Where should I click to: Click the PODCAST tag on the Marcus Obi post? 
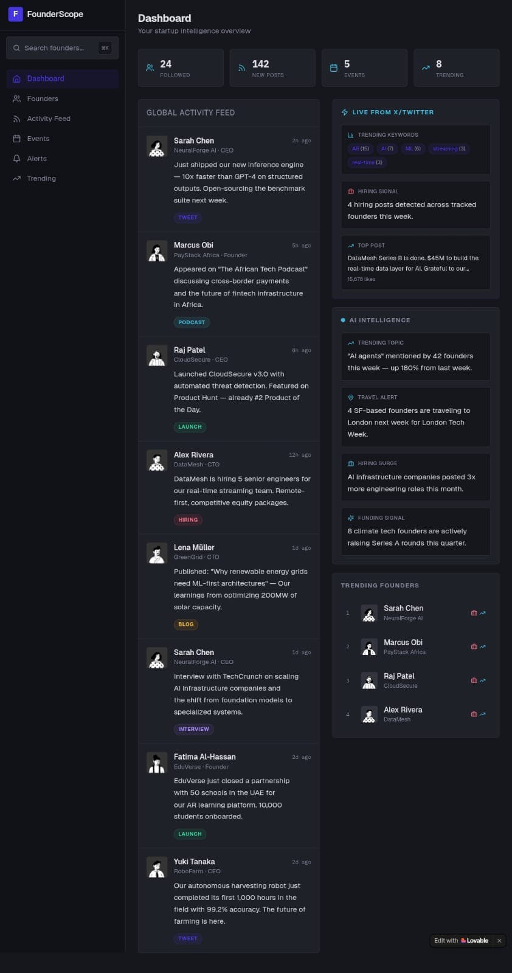click(x=192, y=322)
